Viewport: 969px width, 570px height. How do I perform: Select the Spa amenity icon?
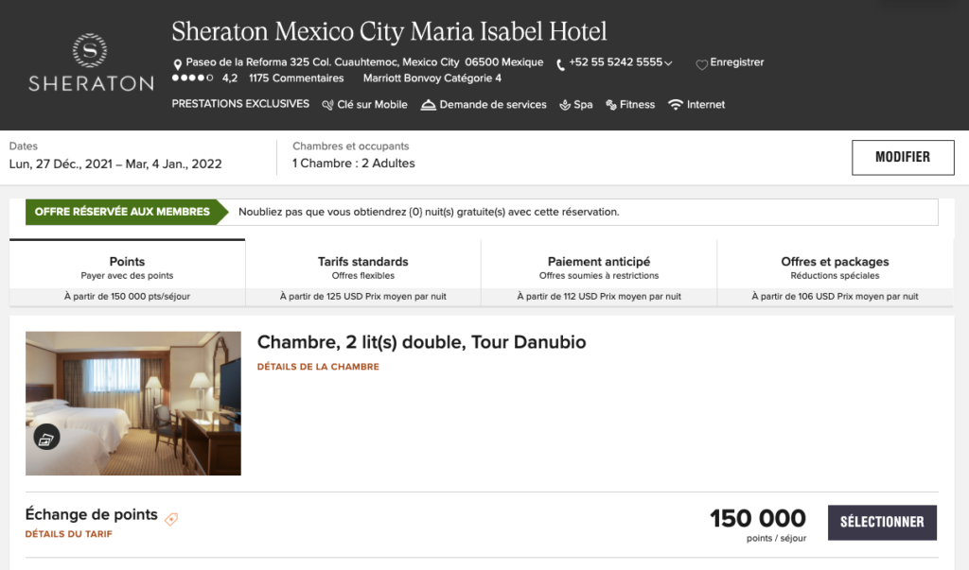point(563,106)
